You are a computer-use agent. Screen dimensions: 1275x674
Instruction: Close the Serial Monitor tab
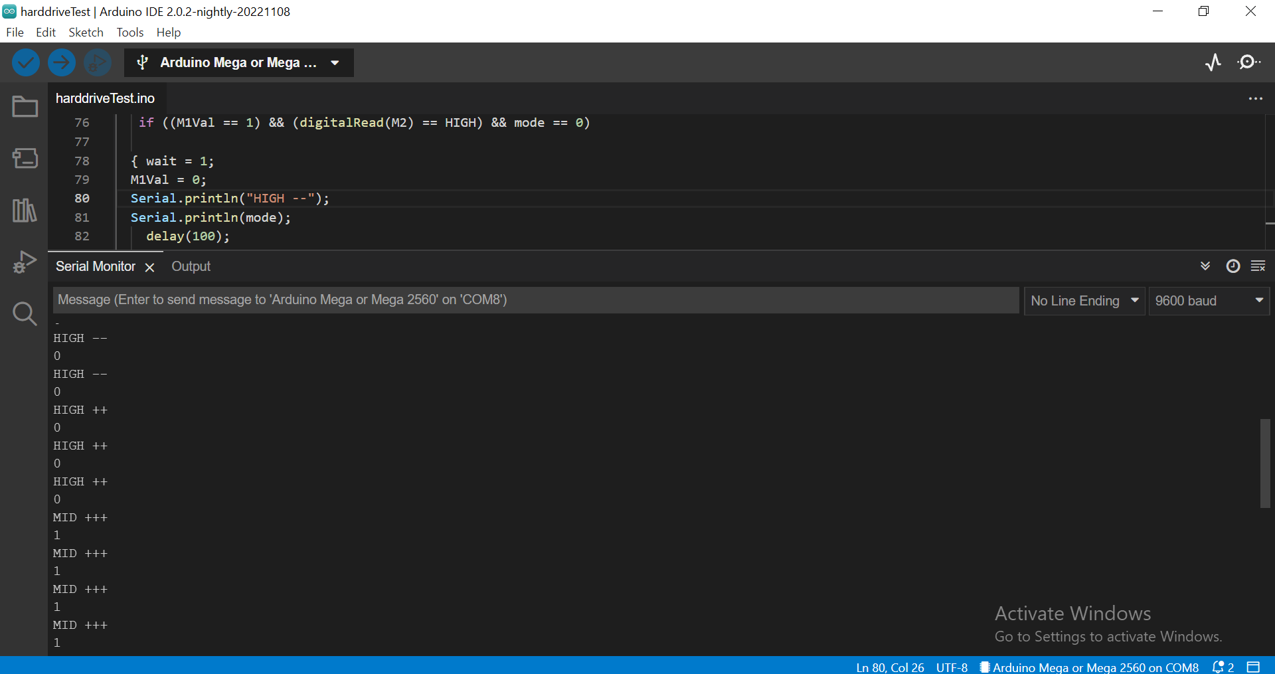point(149,267)
